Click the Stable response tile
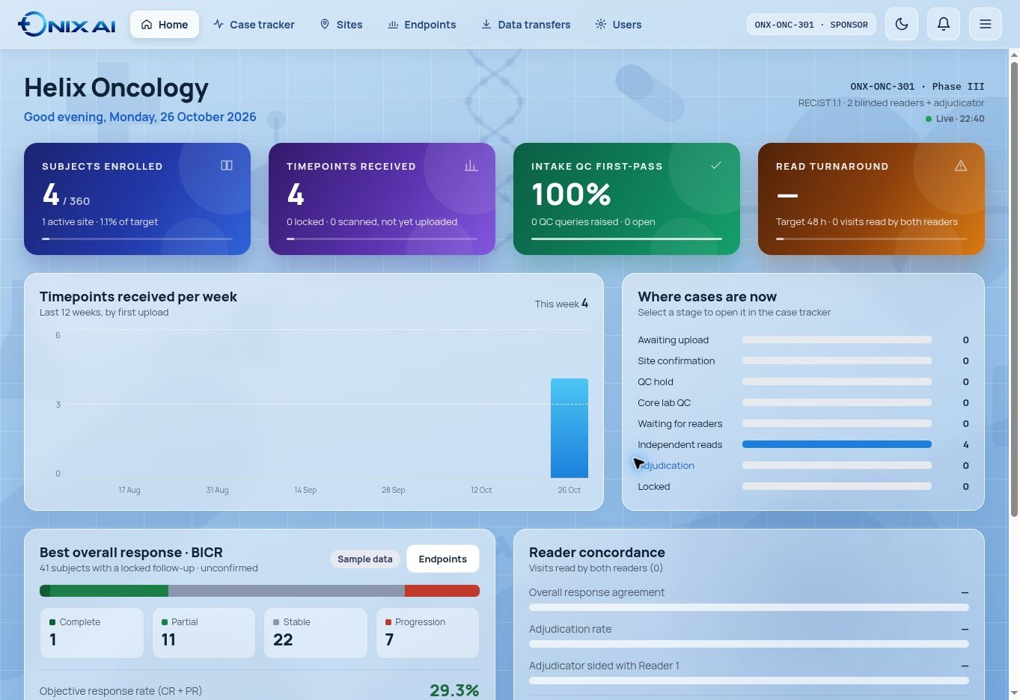The width and height of the screenshot is (1020, 700). tap(316, 633)
